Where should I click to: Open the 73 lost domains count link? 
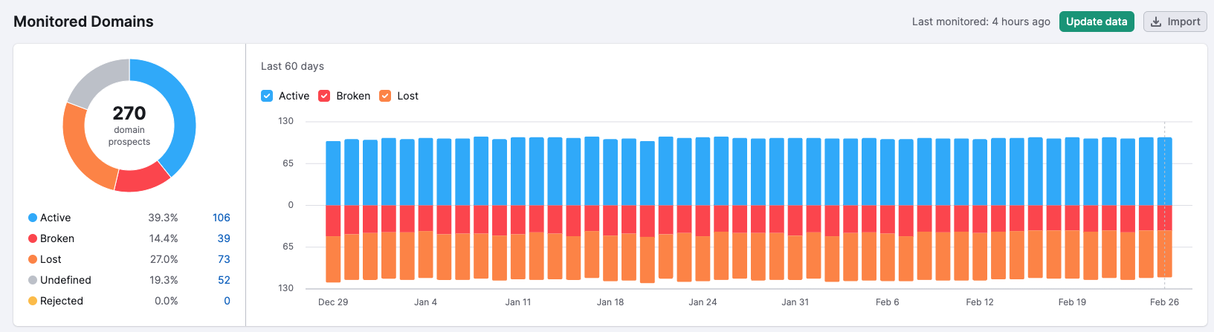pos(224,259)
